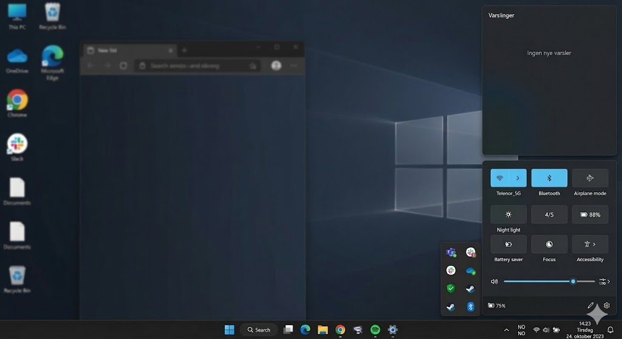Open the OneDrive tray overflow icon
Image resolution: width=622 pixels, height=339 pixels.
[x=470, y=270]
